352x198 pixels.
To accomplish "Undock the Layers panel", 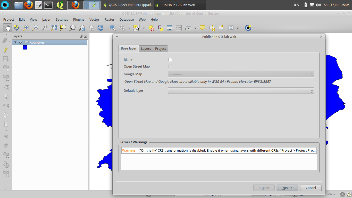I will 81,36.
